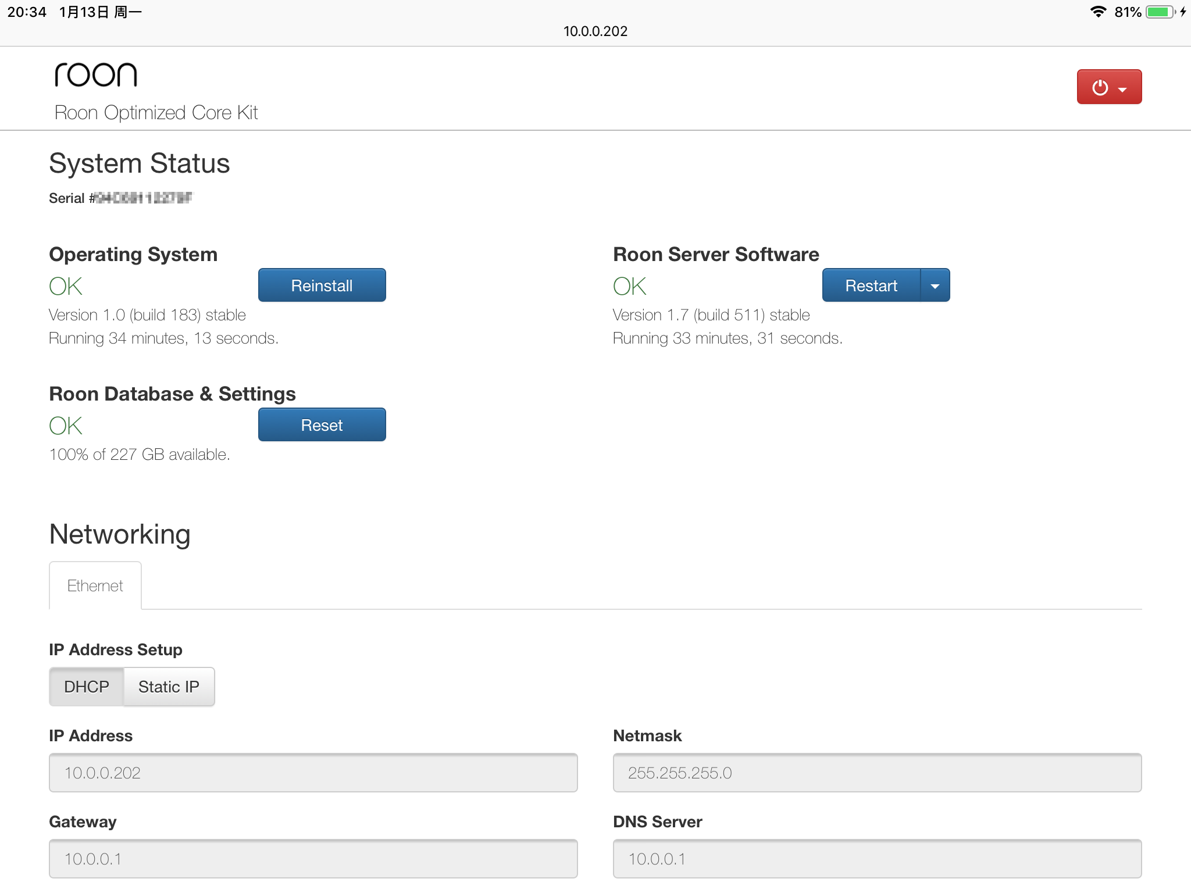Tap the 20:34 clock in status bar
Viewport: 1191px width, 893px height.
coord(27,12)
